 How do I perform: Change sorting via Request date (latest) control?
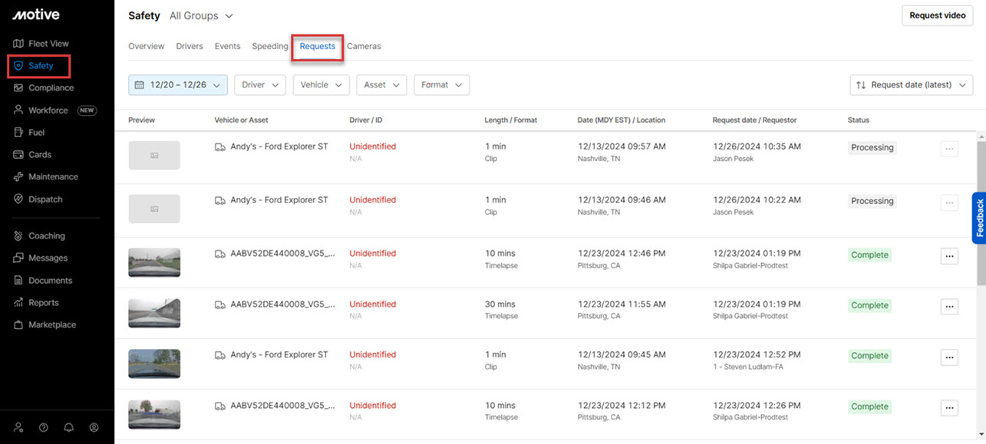911,85
